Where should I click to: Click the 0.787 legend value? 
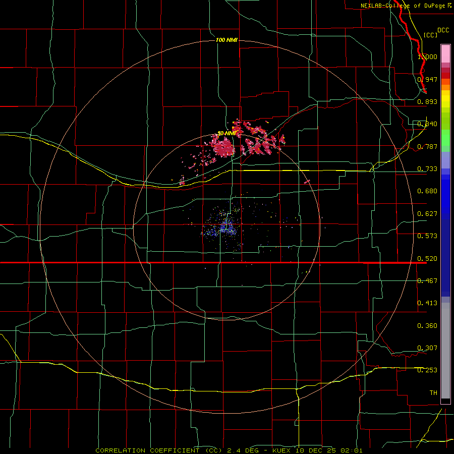click(427, 146)
